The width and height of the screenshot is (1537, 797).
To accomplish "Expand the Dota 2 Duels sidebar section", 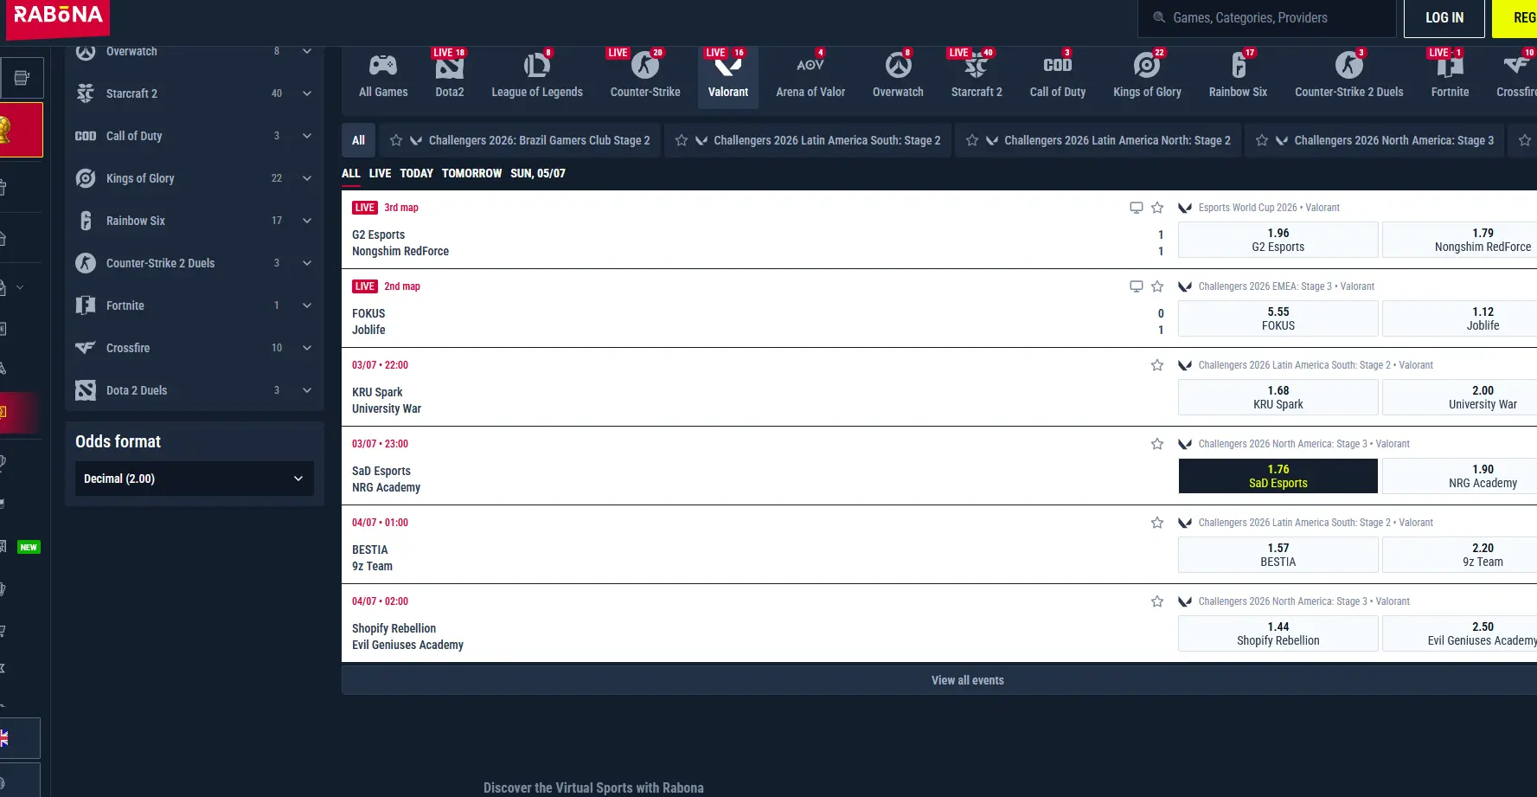I will click(307, 390).
